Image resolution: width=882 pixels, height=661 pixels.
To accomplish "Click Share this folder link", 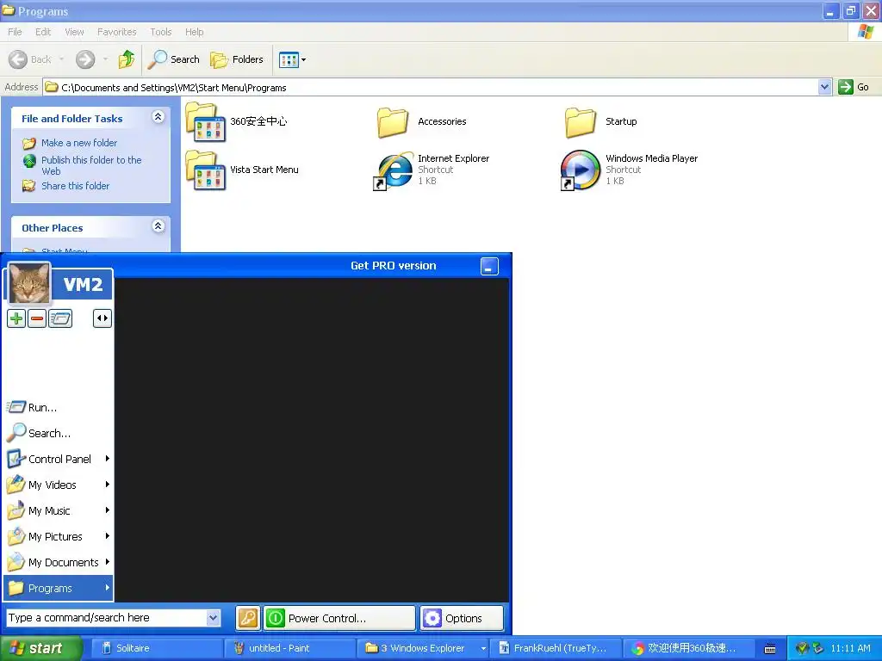I will click(x=76, y=186).
